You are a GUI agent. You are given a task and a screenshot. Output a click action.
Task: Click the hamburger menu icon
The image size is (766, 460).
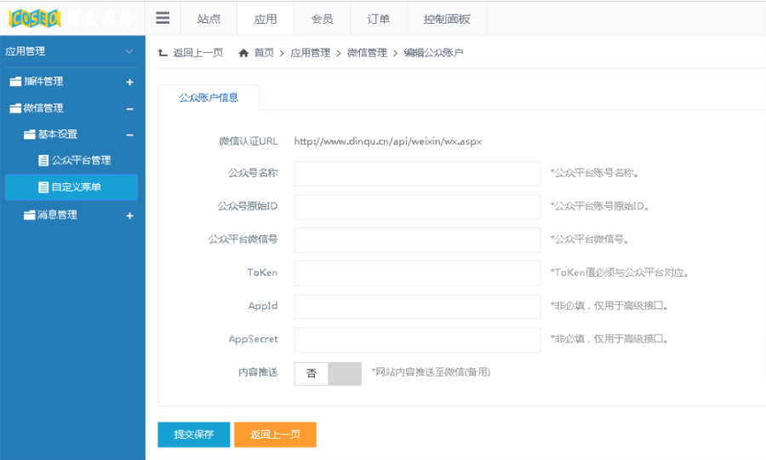pos(163,18)
